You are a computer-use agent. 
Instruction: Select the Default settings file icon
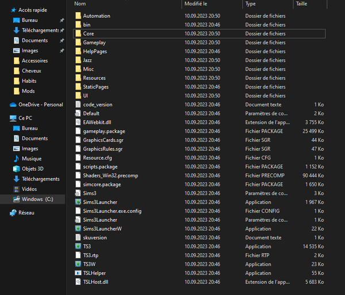pos(78,113)
